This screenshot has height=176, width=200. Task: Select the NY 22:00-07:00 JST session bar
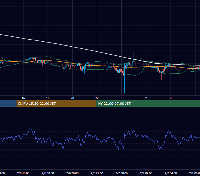[148, 104]
